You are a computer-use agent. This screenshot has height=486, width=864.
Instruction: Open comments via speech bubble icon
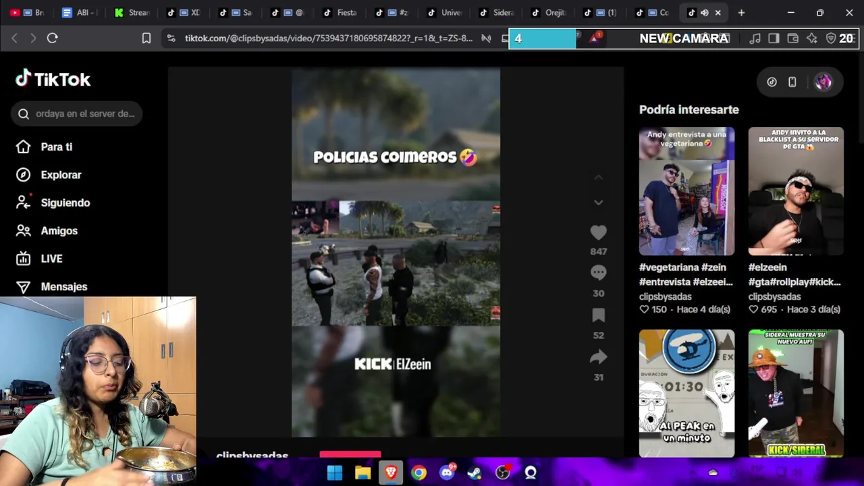coord(598,273)
